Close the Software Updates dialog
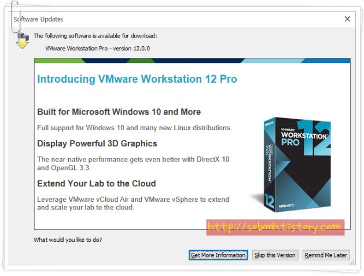 coord(347,19)
